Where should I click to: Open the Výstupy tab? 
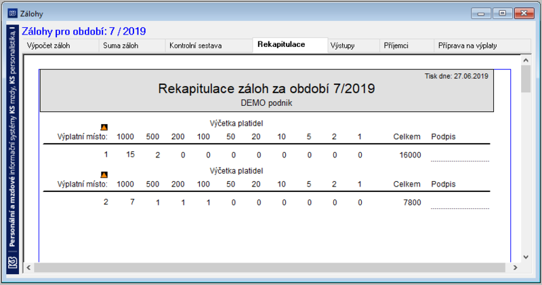coord(353,45)
